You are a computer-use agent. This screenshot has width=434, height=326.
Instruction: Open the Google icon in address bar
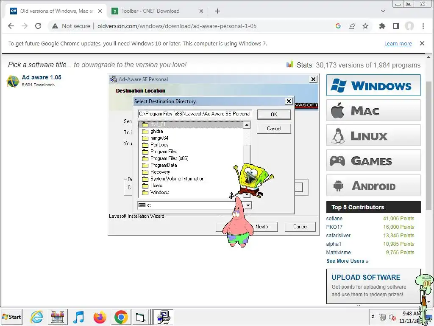tap(338, 26)
